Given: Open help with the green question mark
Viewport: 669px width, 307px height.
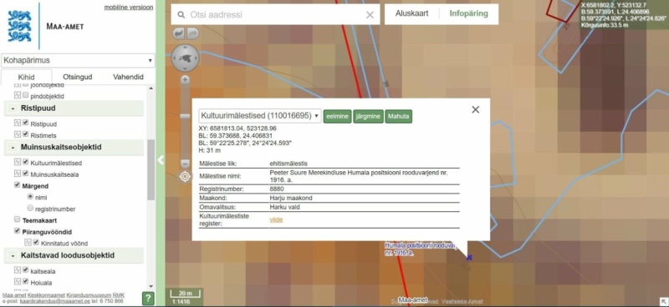Looking at the screenshot, I should click(148, 298).
